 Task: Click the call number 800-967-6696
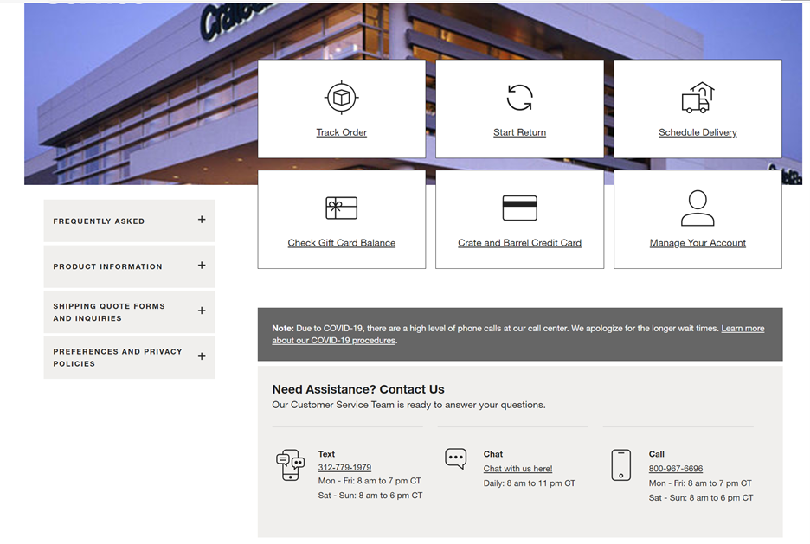[x=676, y=469]
